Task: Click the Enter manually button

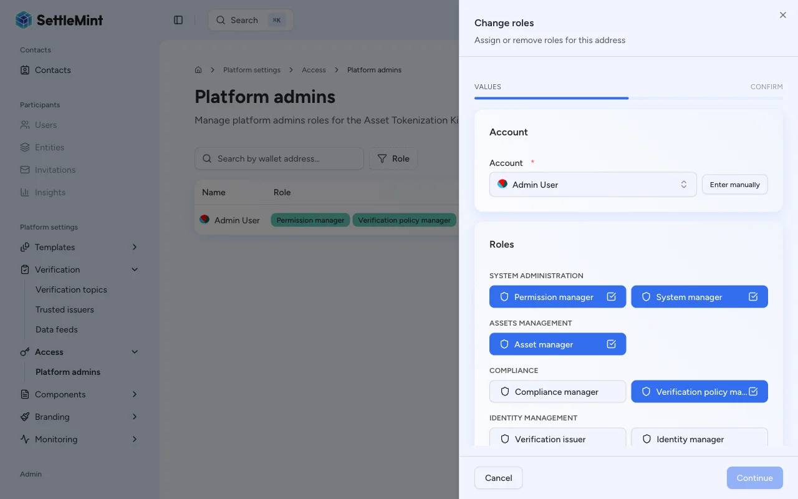Action: [x=734, y=185]
